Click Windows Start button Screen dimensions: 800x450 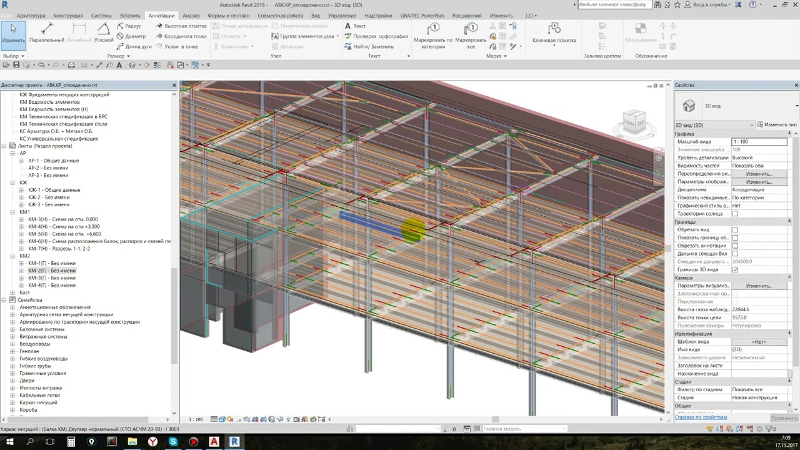coord(10,441)
